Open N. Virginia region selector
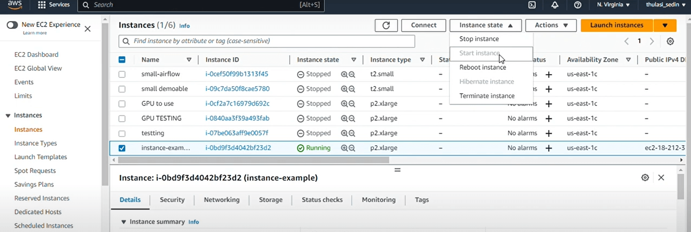The image size is (691, 232). click(x=613, y=5)
